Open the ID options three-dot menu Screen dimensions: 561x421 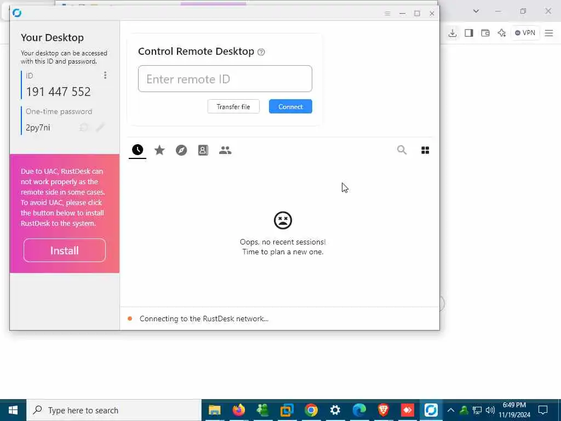[x=105, y=75]
